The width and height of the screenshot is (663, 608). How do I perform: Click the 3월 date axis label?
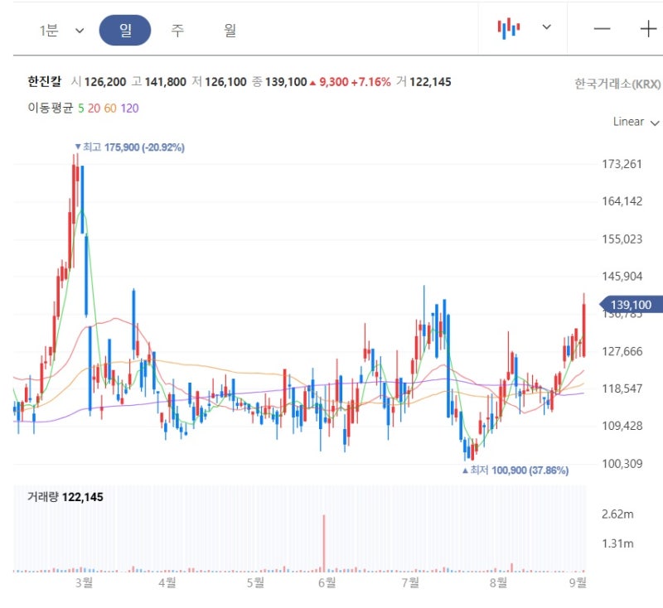pyautogui.click(x=85, y=582)
